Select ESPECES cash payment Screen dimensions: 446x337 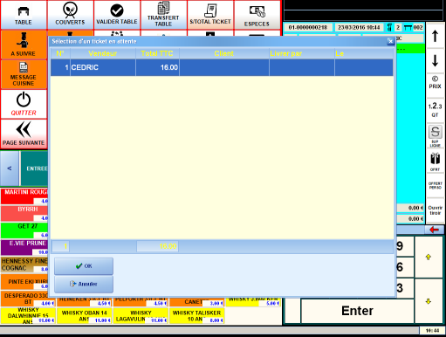[257, 15]
